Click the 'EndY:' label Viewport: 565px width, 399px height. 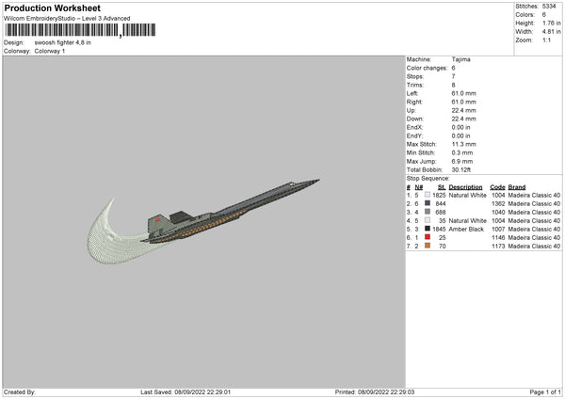click(414, 136)
